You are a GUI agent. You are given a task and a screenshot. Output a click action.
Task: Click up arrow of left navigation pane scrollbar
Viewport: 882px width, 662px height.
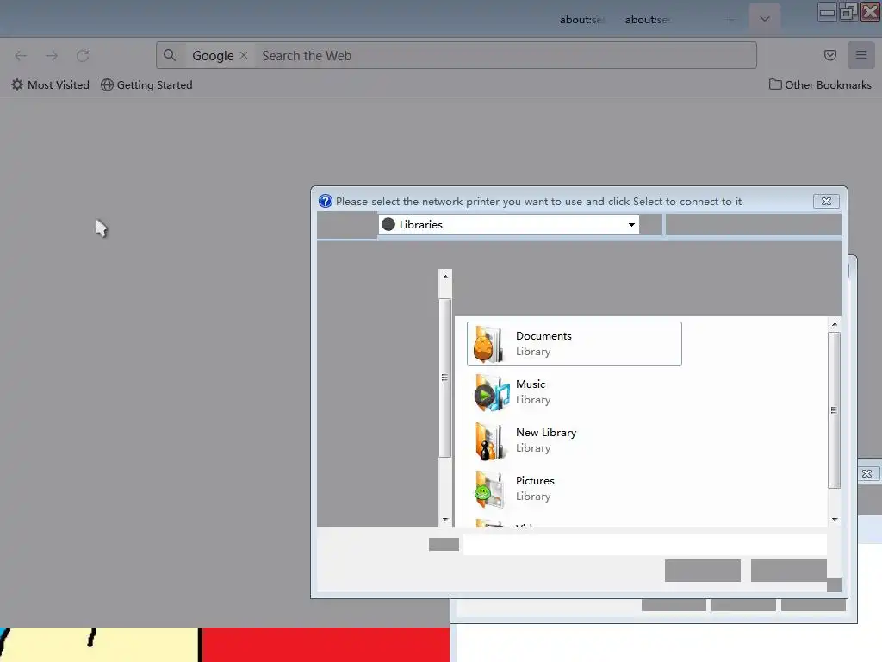click(445, 277)
